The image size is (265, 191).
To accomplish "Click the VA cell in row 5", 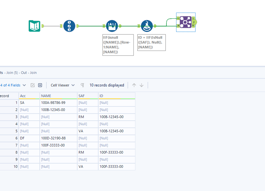I will tap(88, 131).
